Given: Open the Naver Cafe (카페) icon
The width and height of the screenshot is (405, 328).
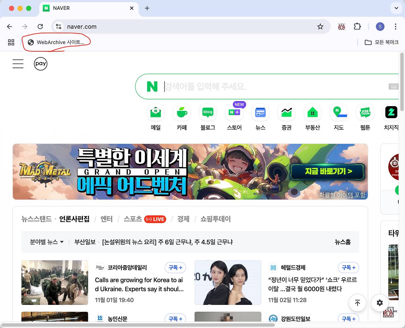Looking at the screenshot, I should click(x=182, y=113).
